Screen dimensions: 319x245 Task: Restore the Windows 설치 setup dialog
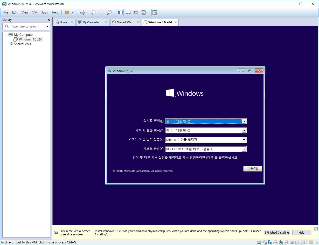[x=250, y=71]
